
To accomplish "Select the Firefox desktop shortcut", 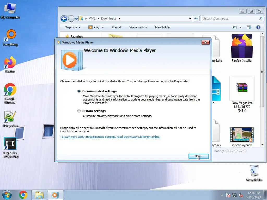I will click(10, 65).
